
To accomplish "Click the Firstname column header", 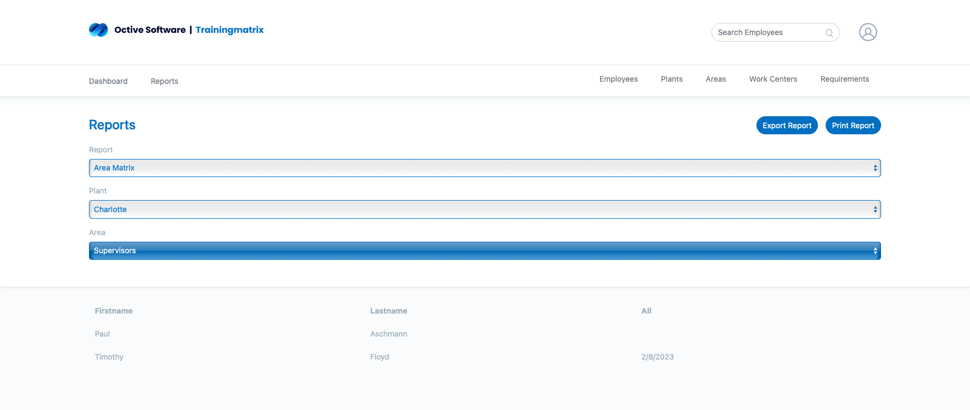I will [114, 311].
